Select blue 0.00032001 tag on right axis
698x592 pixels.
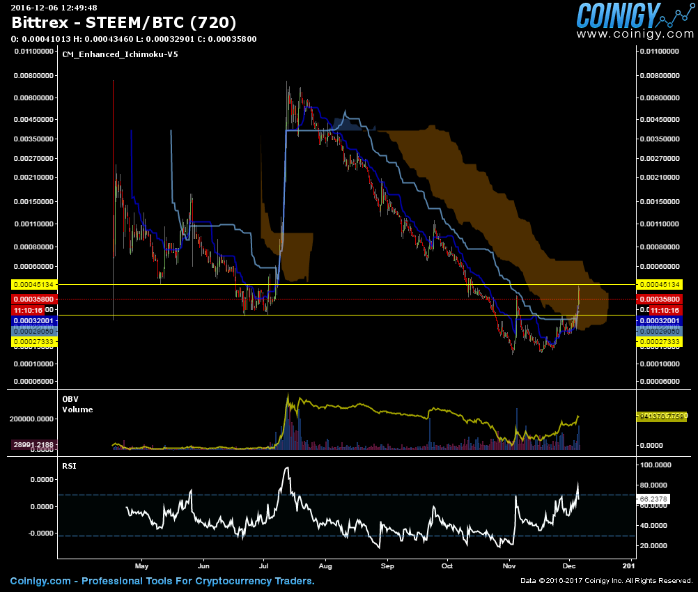[x=660, y=321]
